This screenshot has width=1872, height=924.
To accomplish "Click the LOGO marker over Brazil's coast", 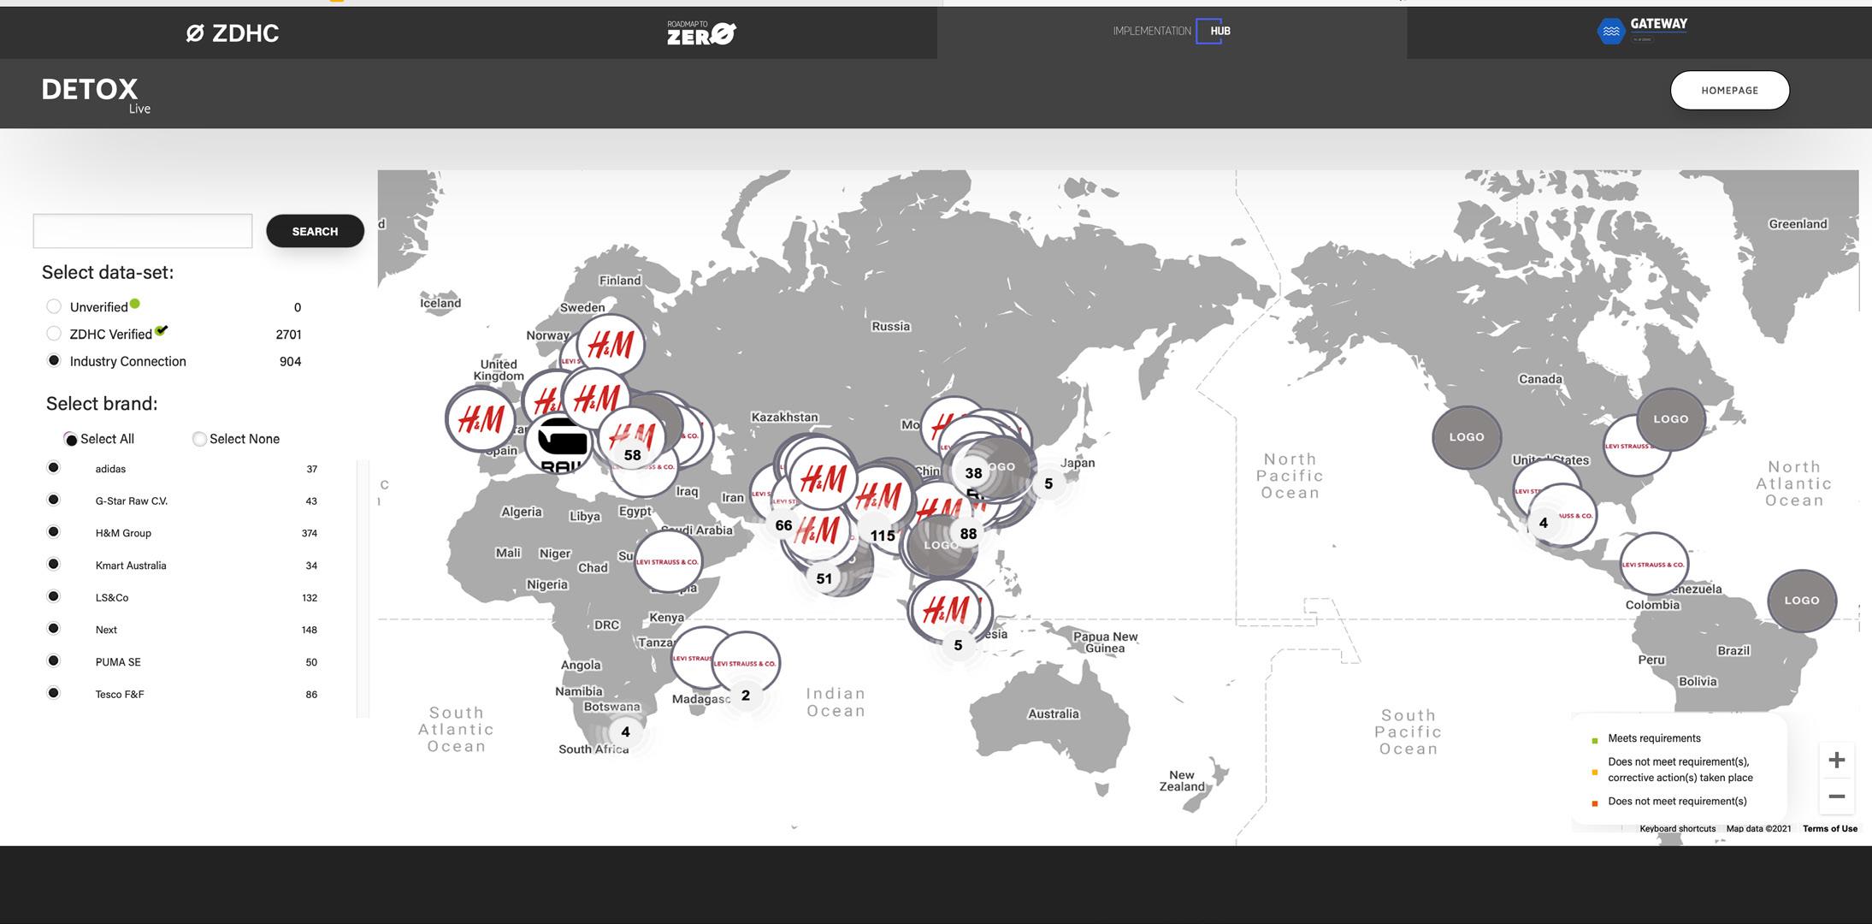I will (1801, 601).
